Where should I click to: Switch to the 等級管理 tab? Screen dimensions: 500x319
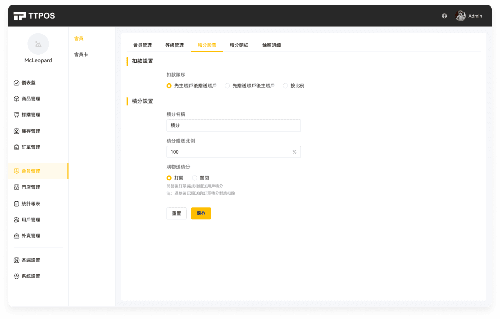coord(174,45)
